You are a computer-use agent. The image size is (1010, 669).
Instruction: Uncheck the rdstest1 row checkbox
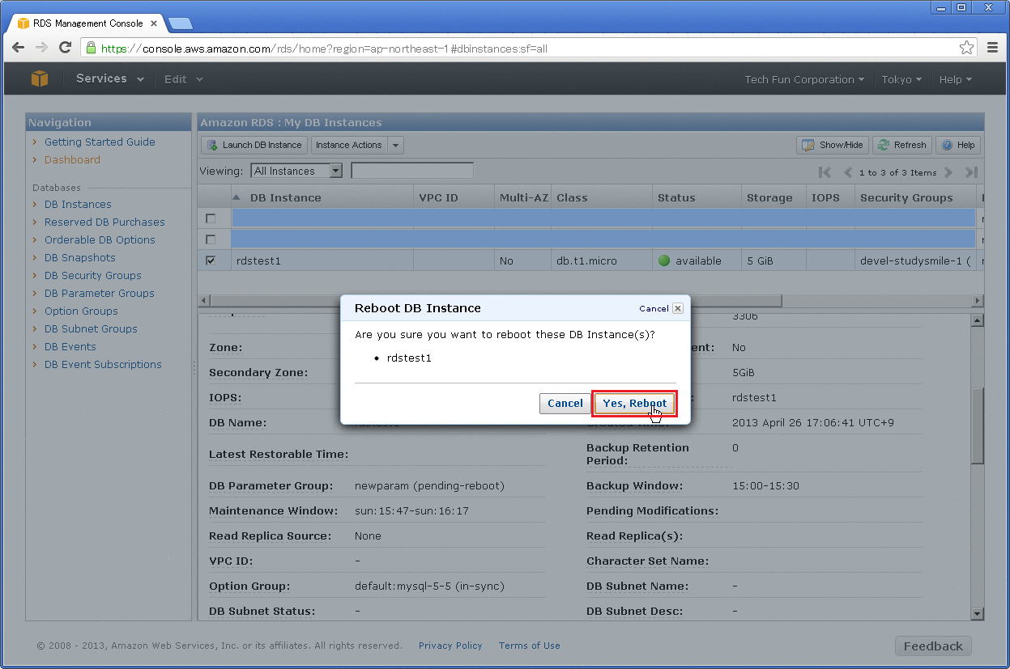pos(211,260)
